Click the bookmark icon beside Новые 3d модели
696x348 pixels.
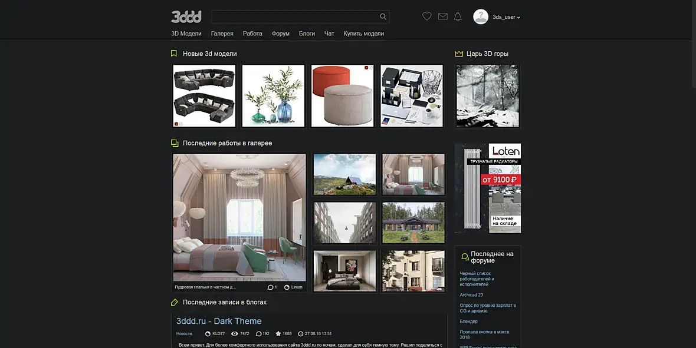click(x=174, y=54)
